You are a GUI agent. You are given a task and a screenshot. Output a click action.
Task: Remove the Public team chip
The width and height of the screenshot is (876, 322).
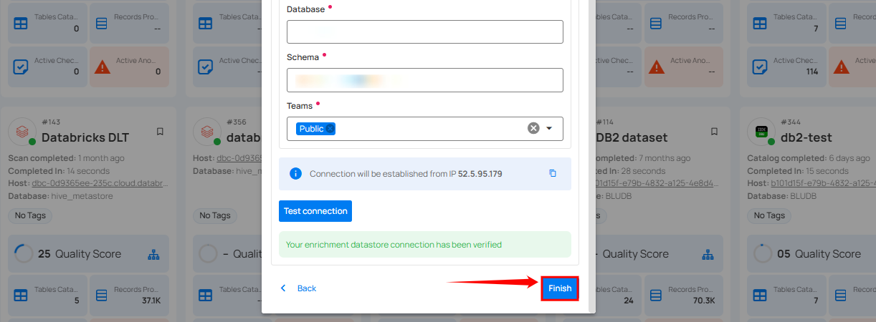[330, 129]
